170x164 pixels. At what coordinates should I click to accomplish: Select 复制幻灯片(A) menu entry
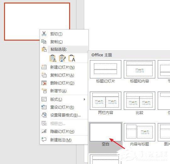click(64, 75)
